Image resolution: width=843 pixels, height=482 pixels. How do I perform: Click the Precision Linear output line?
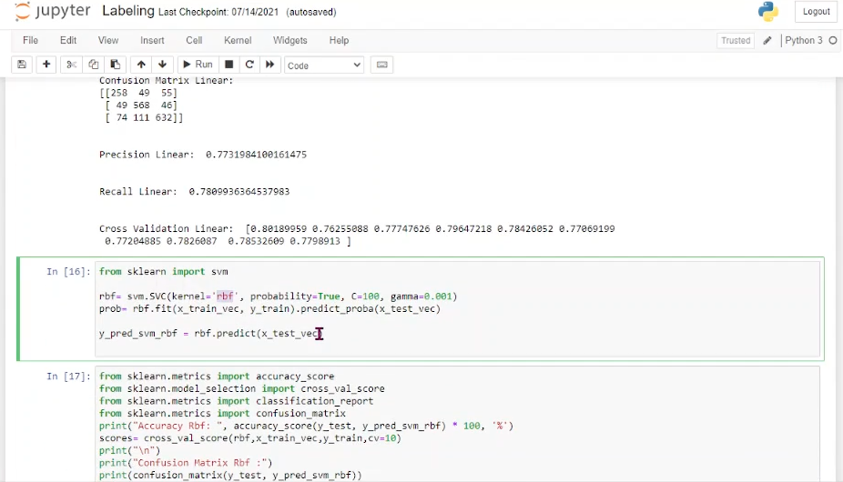pyautogui.click(x=203, y=155)
